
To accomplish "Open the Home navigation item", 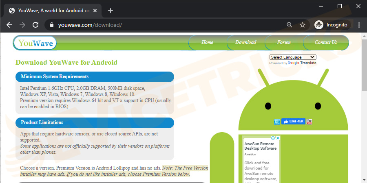I will 208,42.
